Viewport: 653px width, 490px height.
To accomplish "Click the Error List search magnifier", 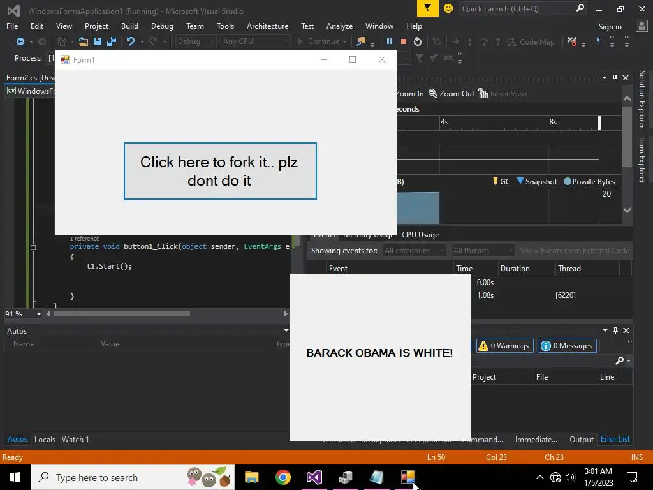I will [x=620, y=360].
